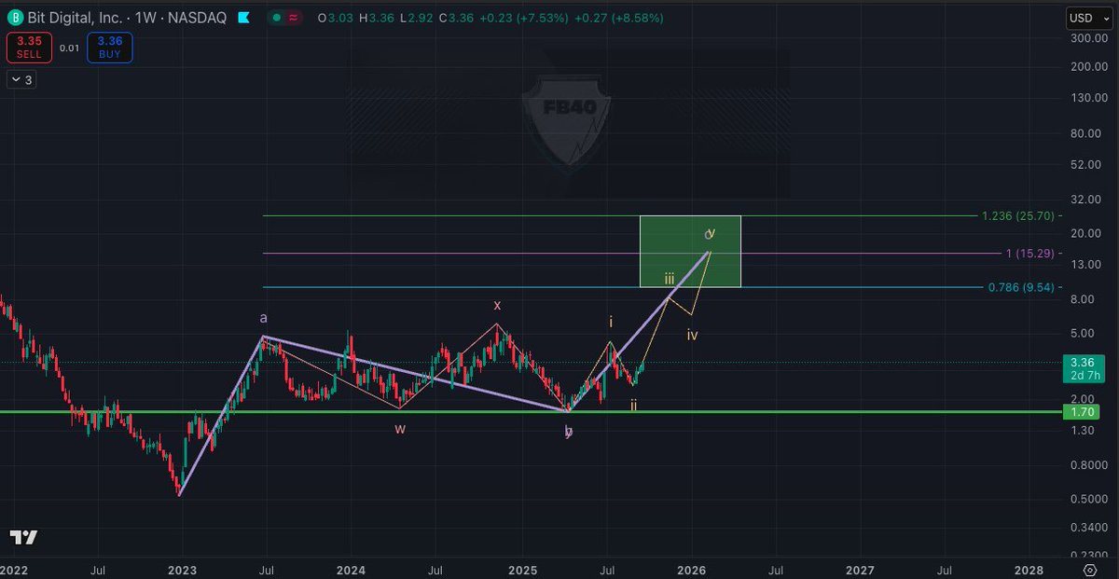The height and width of the screenshot is (579, 1119).
Task: Select the 0.786 (9.54) Fibonacci label
Action: pos(1022,287)
